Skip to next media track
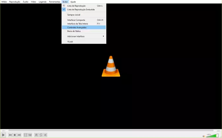 [19, 135]
